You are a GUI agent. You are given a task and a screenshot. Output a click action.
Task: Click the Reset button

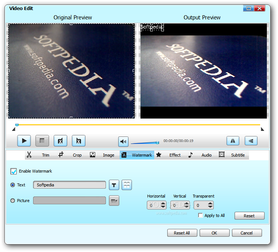[x=249, y=216]
